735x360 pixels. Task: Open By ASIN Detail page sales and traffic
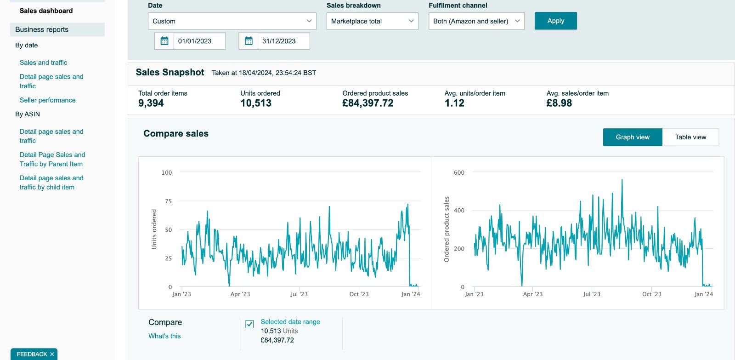(x=51, y=136)
